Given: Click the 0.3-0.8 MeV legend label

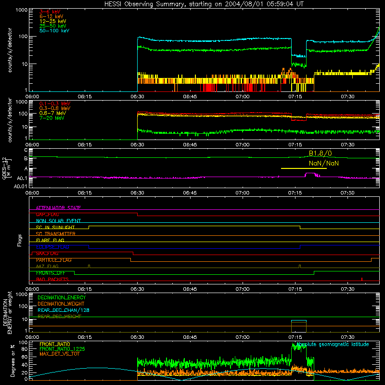Looking at the screenshot, I should tap(55, 108).
